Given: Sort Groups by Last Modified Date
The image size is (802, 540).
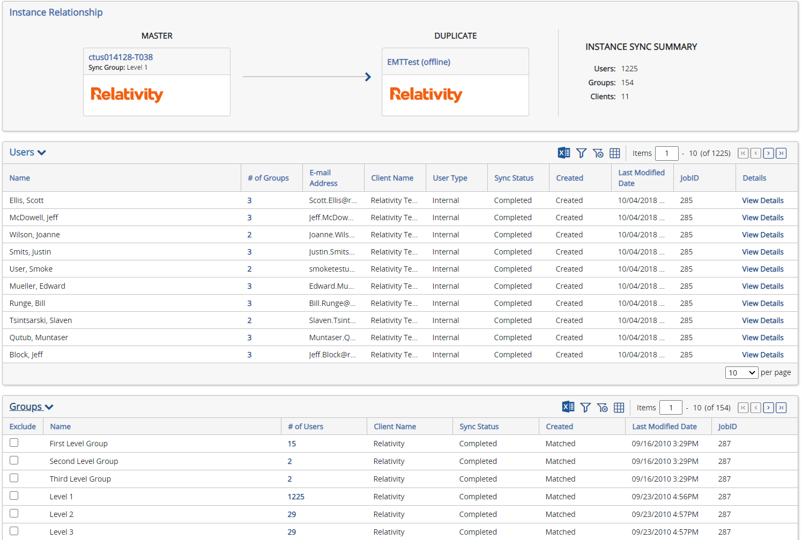Looking at the screenshot, I should 665,426.
